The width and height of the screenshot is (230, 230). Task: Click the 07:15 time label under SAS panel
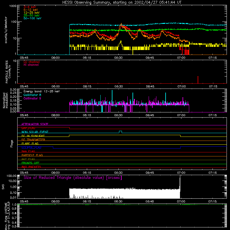tap(212, 202)
